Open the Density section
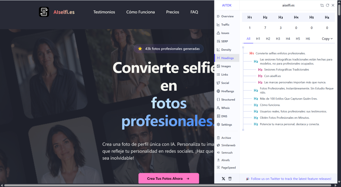 pyautogui.click(x=227, y=50)
